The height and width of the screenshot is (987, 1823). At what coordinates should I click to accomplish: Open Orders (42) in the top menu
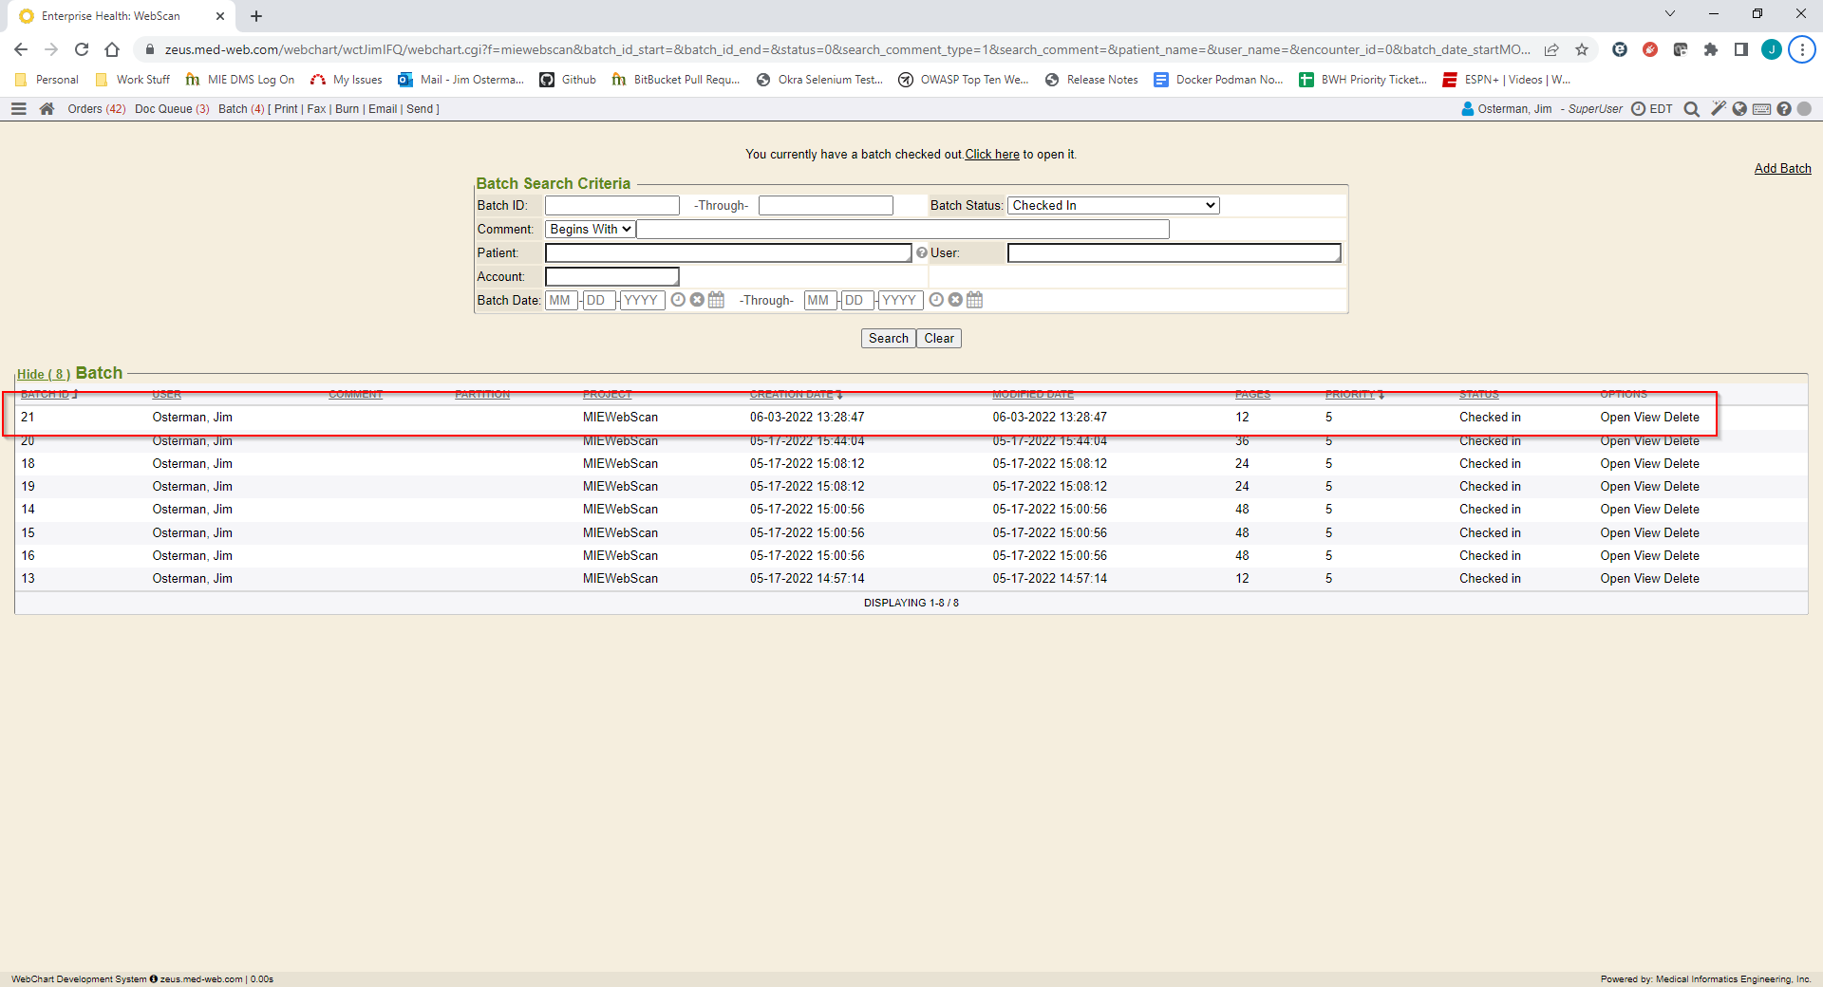pyautogui.click(x=97, y=109)
